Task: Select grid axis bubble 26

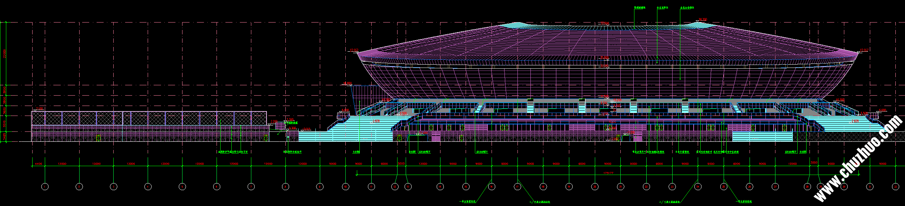Action: coord(750,187)
